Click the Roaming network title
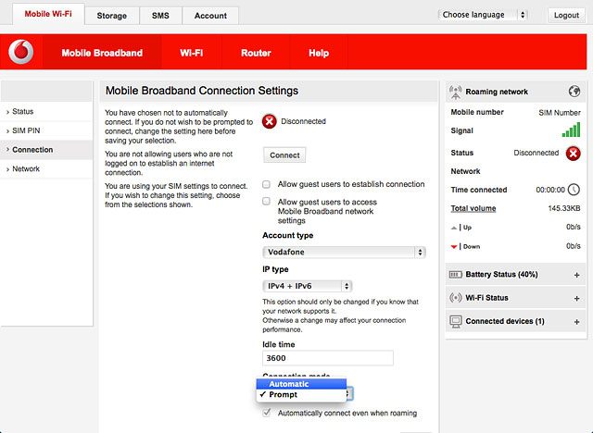Viewport: 593px width, 433px height. tap(497, 92)
